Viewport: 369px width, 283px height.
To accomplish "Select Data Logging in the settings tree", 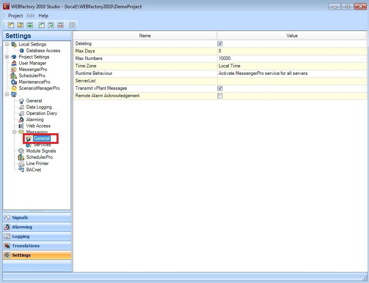I will point(39,107).
